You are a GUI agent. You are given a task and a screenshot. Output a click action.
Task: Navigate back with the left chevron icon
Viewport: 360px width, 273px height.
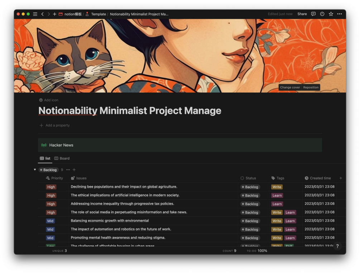[x=43, y=14]
